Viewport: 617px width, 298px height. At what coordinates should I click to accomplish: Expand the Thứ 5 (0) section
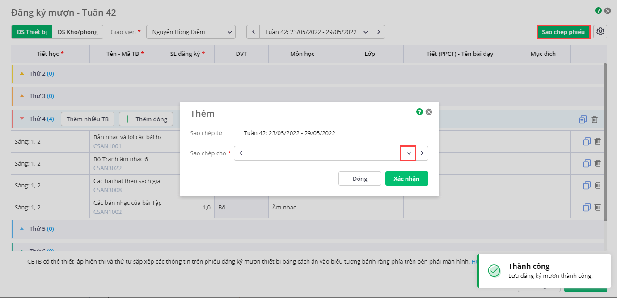22,229
